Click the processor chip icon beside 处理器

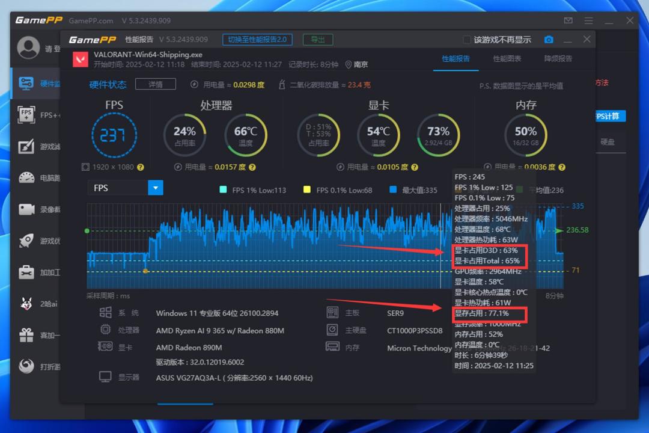click(x=106, y=330)
